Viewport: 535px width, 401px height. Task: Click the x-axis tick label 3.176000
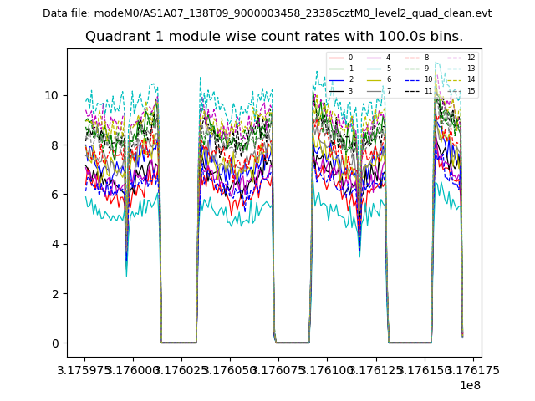tap(133, 370)
